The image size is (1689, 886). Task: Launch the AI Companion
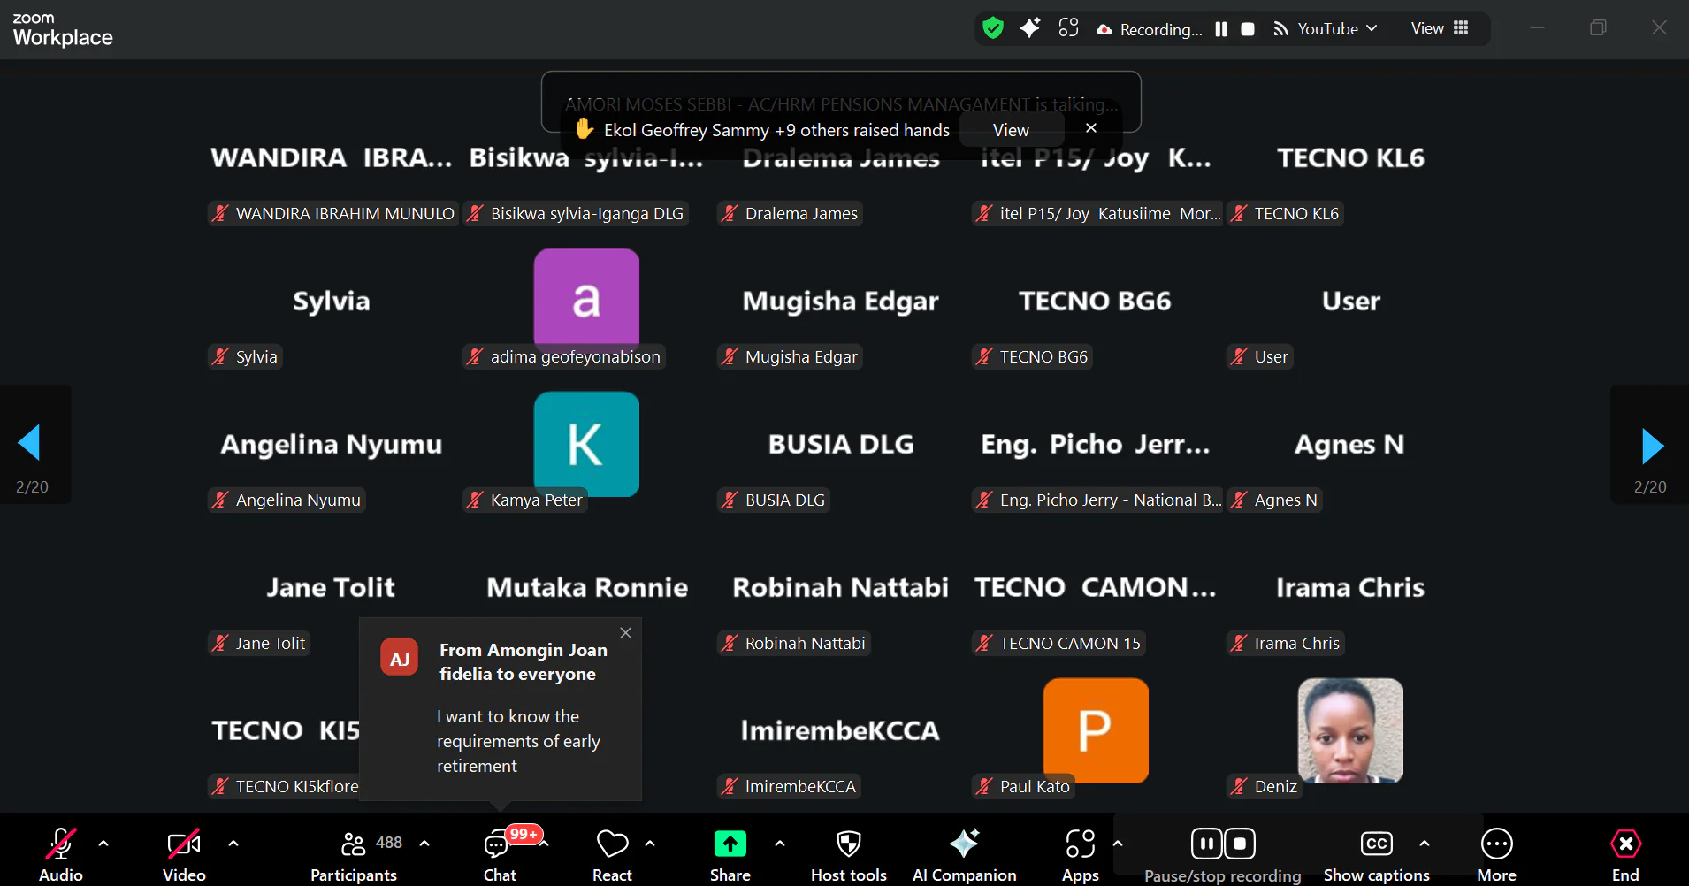[964, 845]
